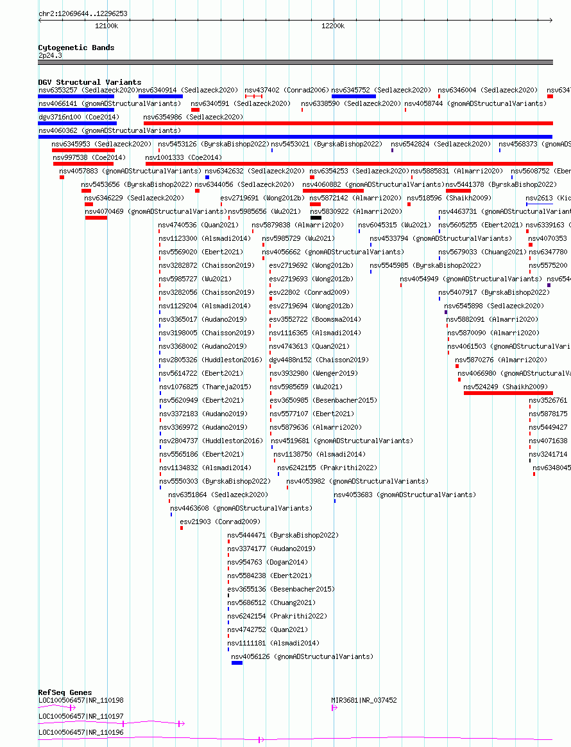Open nsv1076825 (Thareja2015) variant

pyautogui.click(x=205, y=387)
